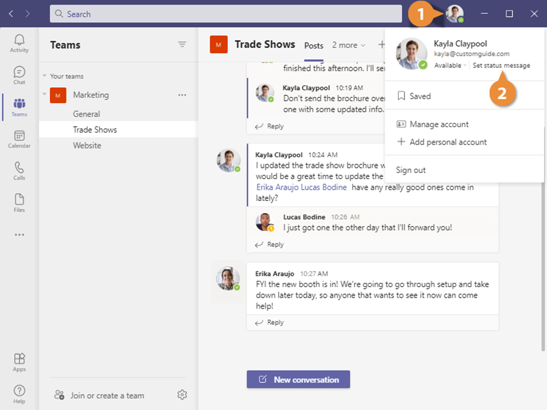Viewport: 547px width, 410px height.
Task: Show more apps via sidebar ellipsis
Action: pos(19,235)
